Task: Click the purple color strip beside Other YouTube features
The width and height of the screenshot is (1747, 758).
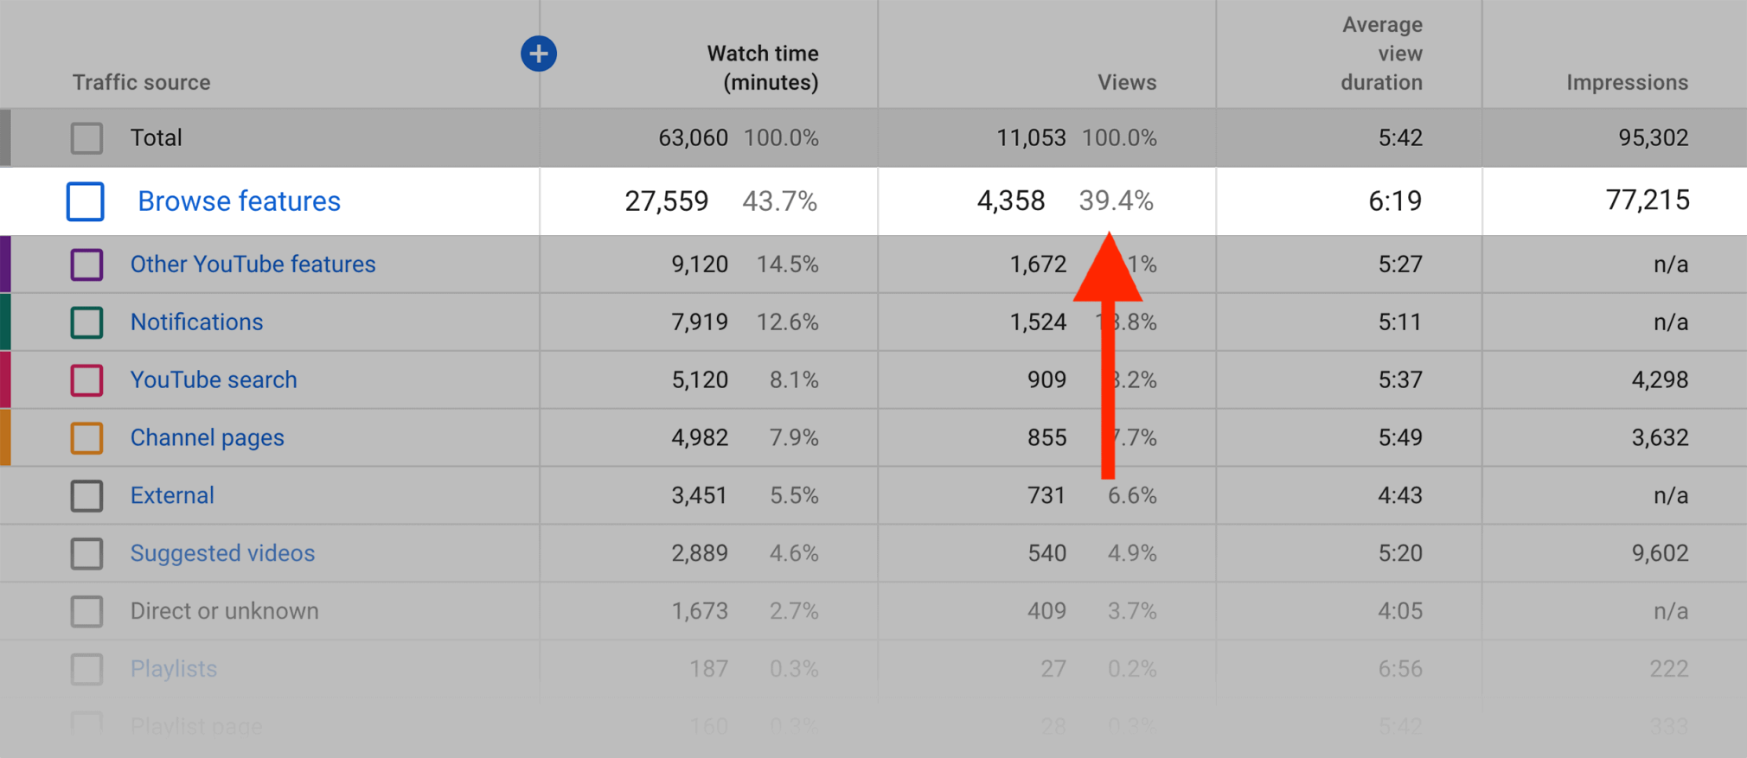Action: (4, 264)
